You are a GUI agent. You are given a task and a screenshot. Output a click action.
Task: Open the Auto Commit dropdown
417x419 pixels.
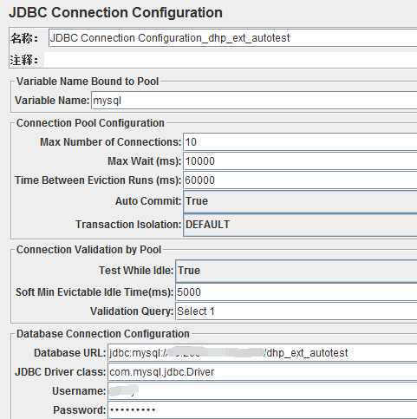[300, 201]
